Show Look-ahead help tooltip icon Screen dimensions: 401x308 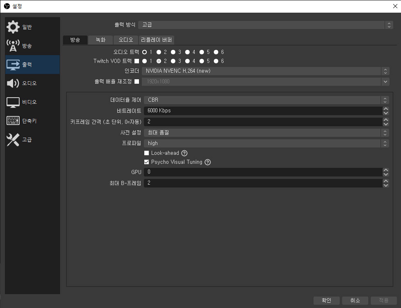[184, 153]
